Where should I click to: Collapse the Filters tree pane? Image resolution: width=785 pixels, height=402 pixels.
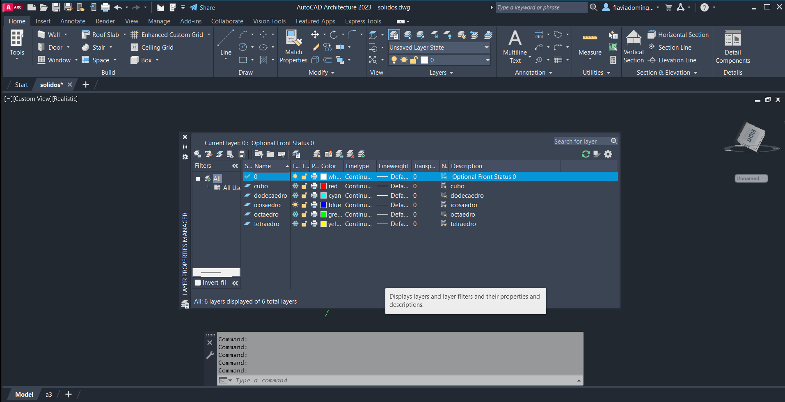235,166
